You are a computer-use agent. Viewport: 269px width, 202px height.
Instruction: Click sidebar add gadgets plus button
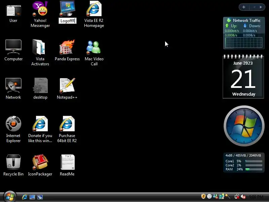(x=244, y=7)
